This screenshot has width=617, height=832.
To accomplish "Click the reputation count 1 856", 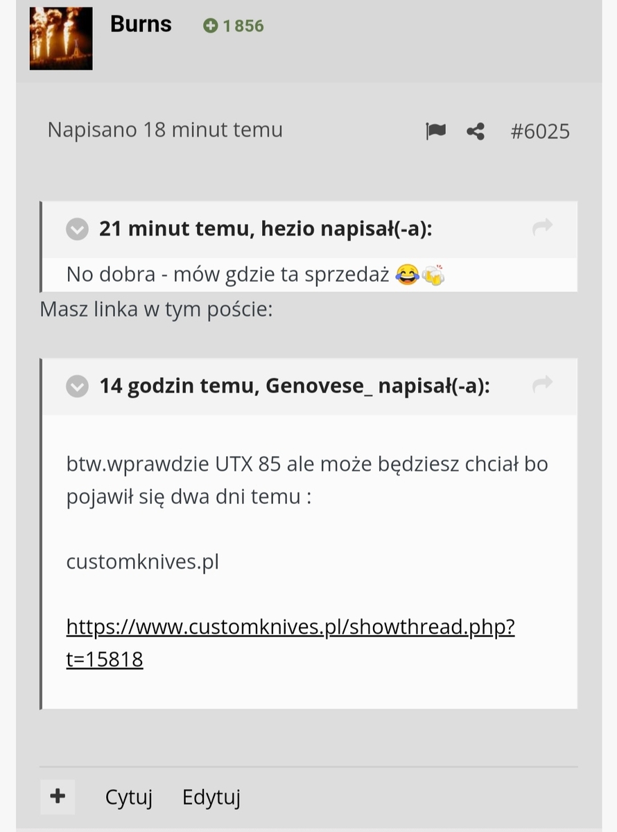I will pyautogui.click(x=243, y=26).
